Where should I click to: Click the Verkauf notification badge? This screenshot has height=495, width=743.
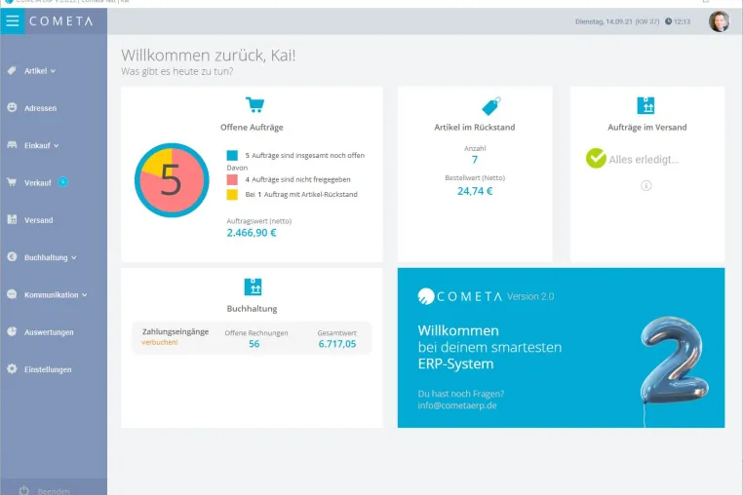coord(62,181)
